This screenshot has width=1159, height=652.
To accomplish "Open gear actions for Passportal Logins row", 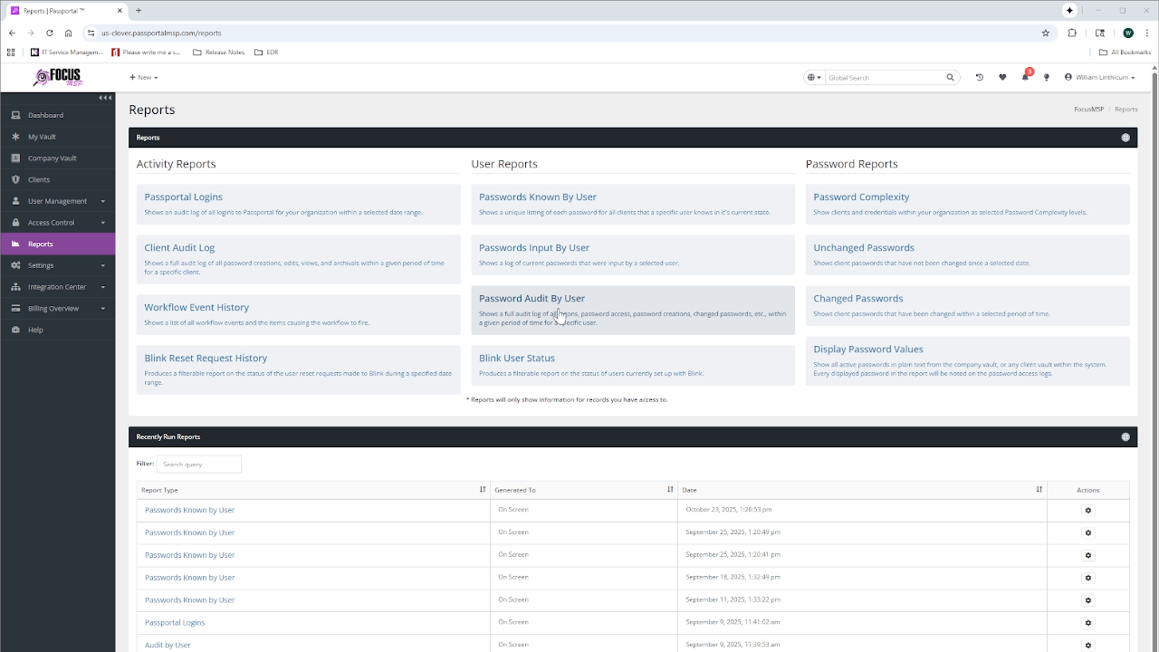I will coord(1088,623).
